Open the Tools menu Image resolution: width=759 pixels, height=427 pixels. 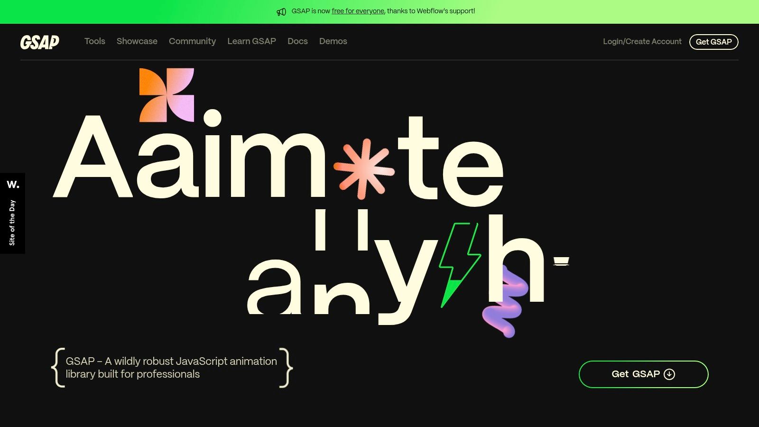[94, 42]
